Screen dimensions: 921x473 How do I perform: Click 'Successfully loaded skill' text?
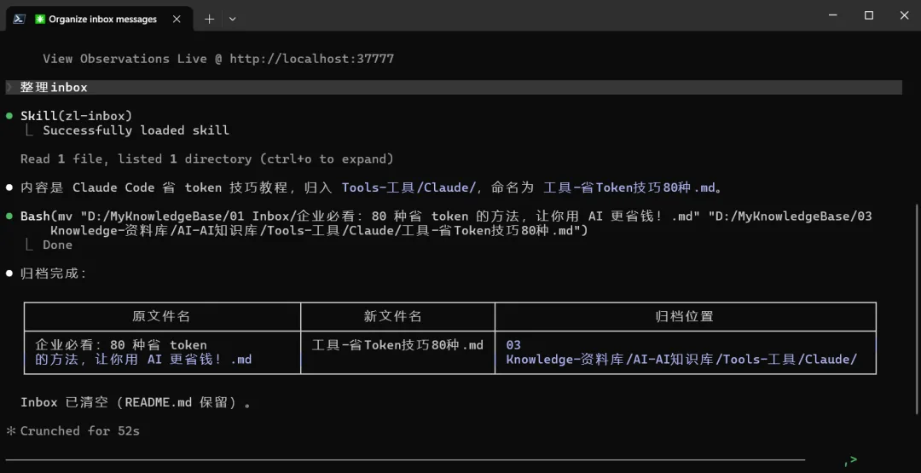[x=136, y=130]
